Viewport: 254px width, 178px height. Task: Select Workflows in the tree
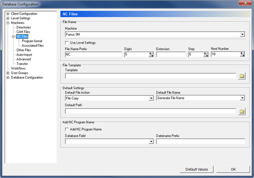point(18,68)
